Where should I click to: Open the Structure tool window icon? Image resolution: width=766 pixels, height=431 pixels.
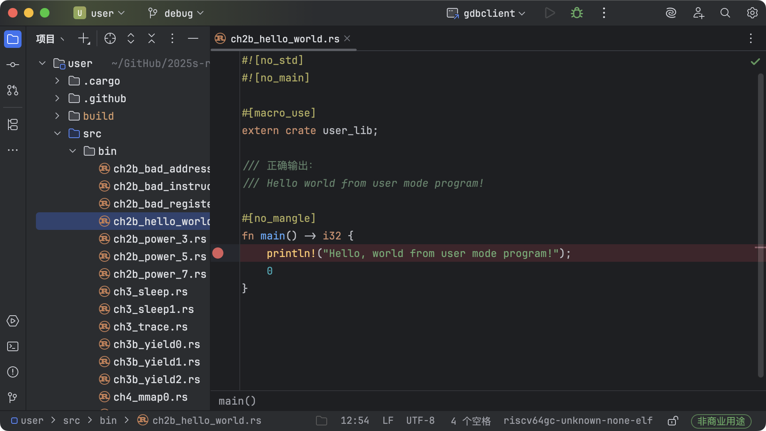click(x=13, y=125)
